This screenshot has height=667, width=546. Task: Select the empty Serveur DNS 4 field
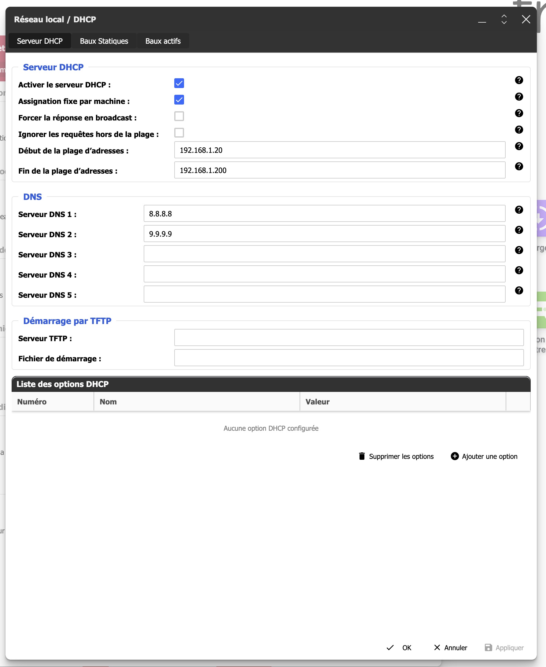pos(325,274)
